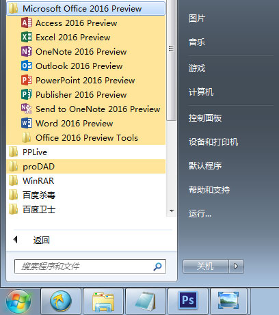
Task: Click the back arrow beside 返回
Action: click(16, 239)
